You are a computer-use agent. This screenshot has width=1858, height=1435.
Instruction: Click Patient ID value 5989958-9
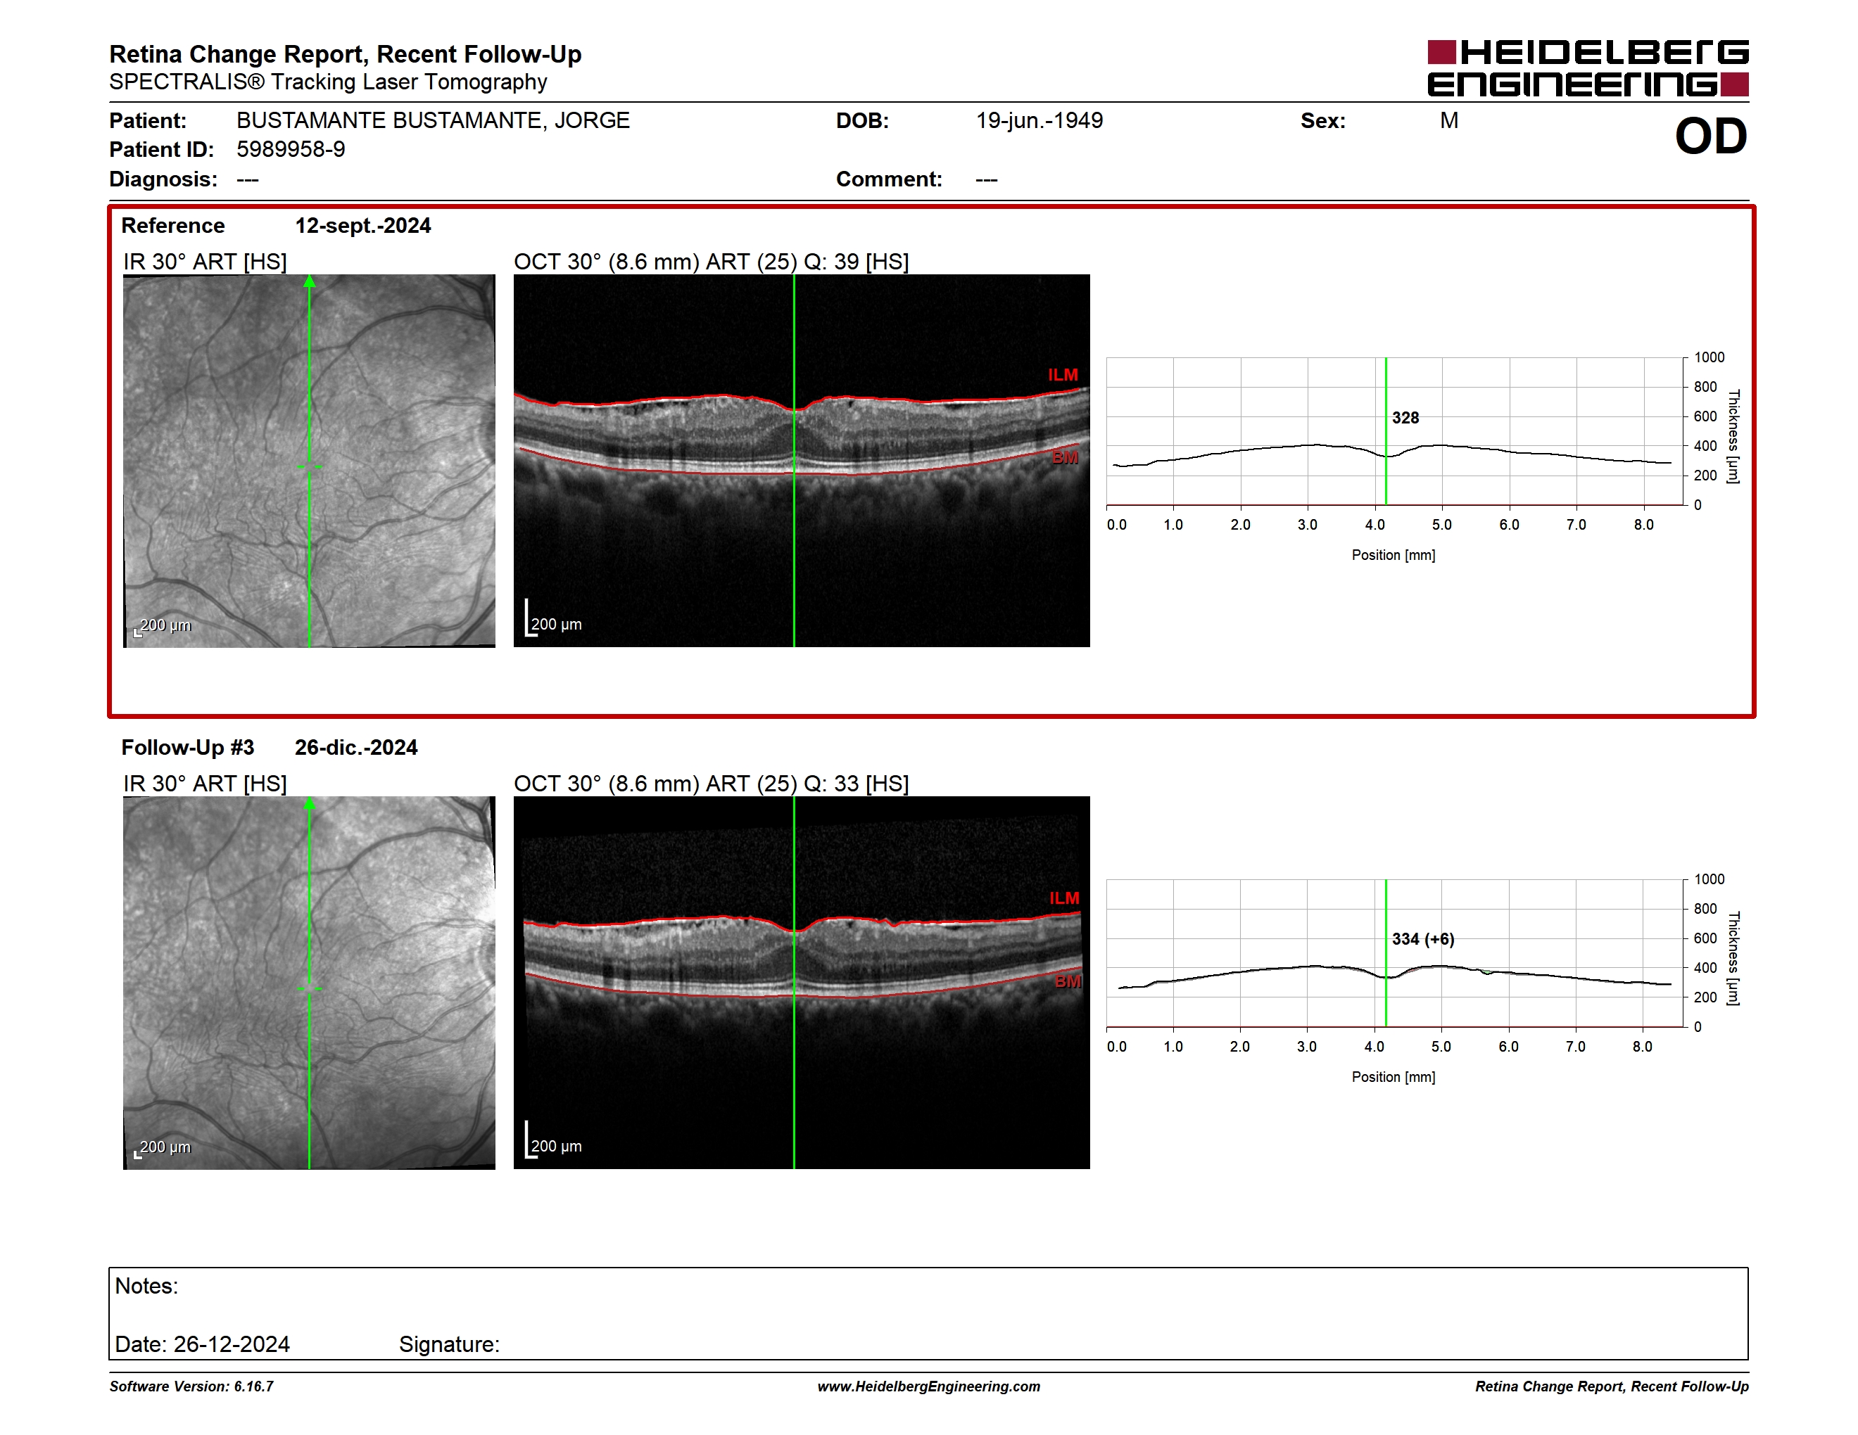(291, 150)
